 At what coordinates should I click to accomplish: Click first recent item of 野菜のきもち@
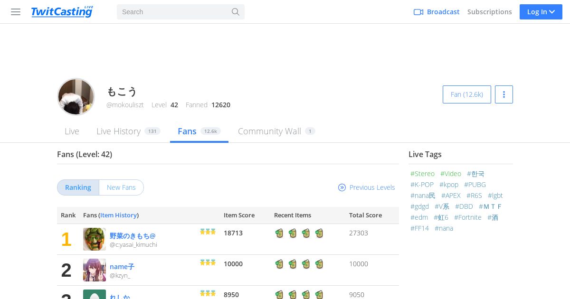[x=279, y=233]
